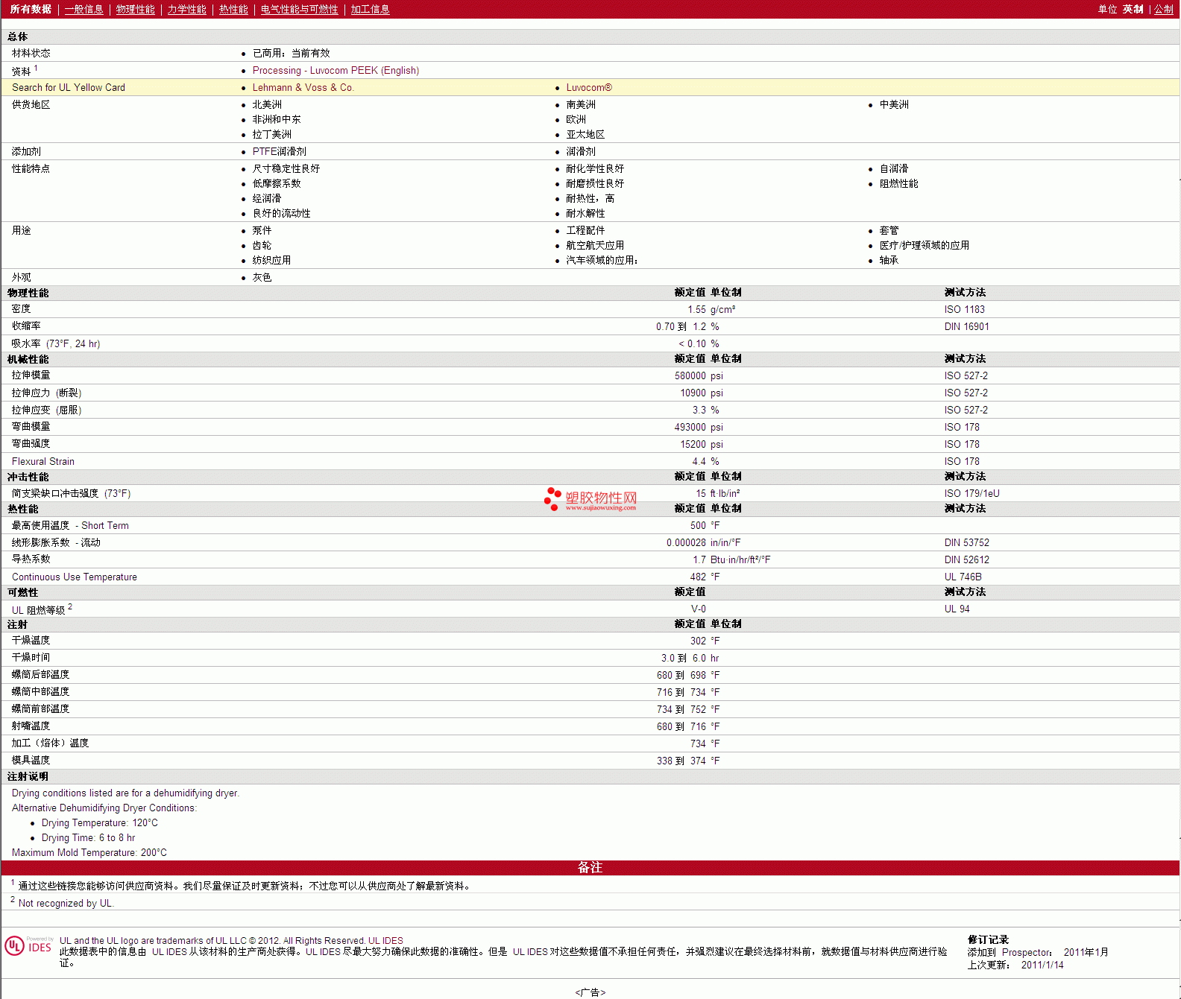Open the 所有数据 tab
1181x999 pixels.
[x=31, y=9]
